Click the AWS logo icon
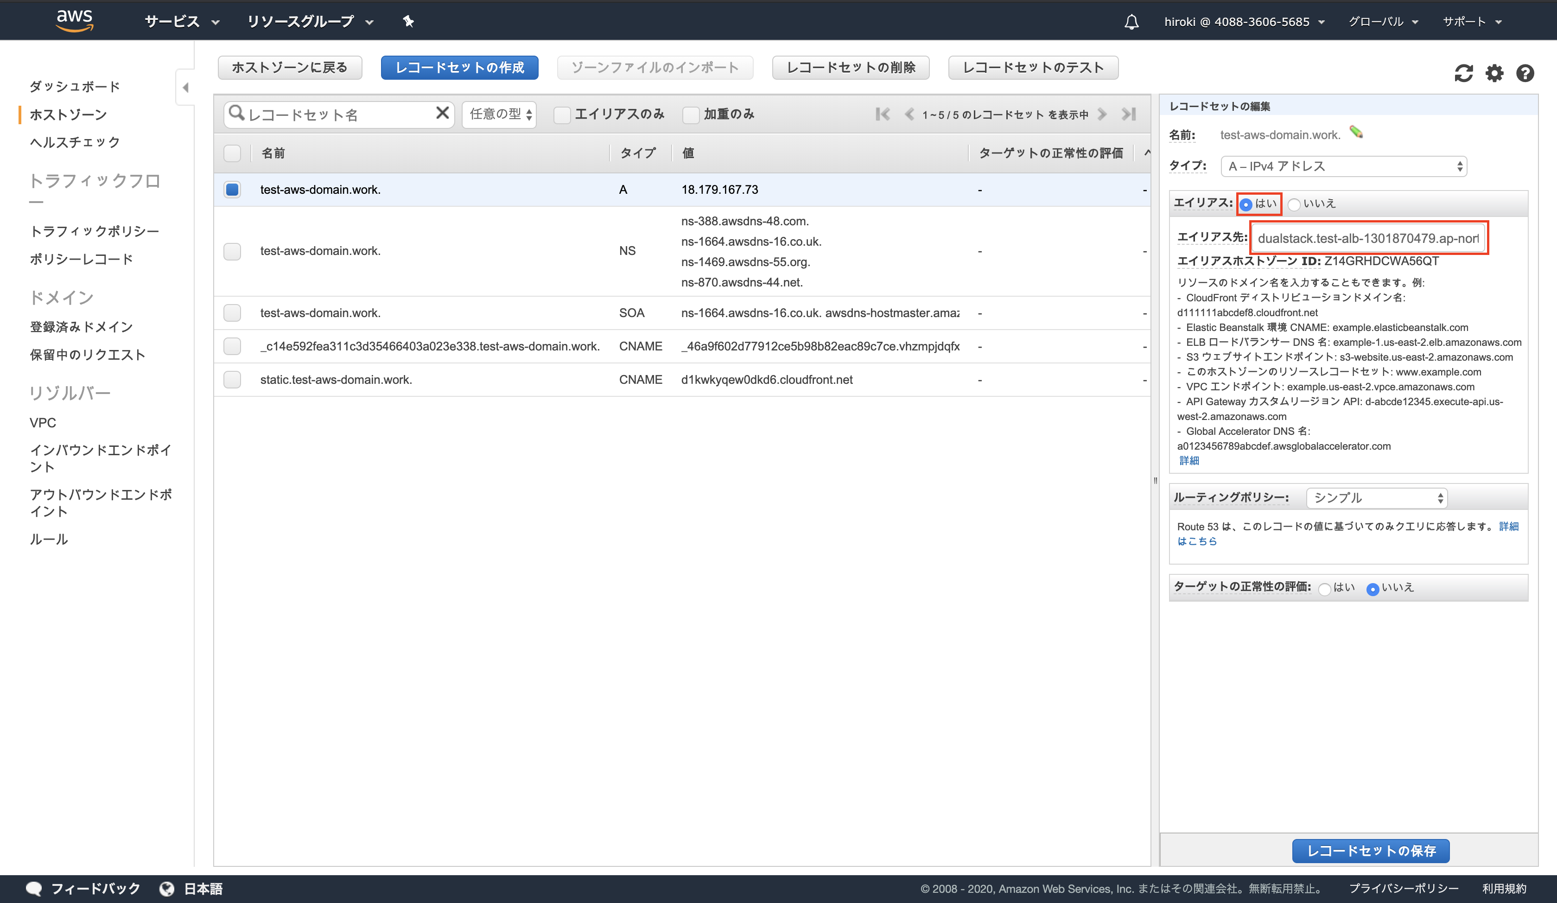The height and width of the screenshot is (903, 1557). 74,20
